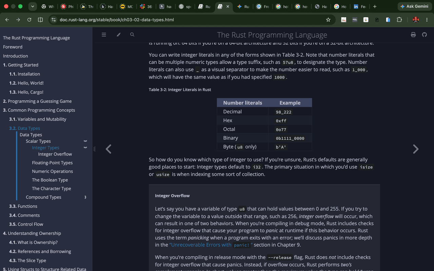Jump to the 'Floating-Point Types' section
434x271 pixels.
(x=52, y=163)
